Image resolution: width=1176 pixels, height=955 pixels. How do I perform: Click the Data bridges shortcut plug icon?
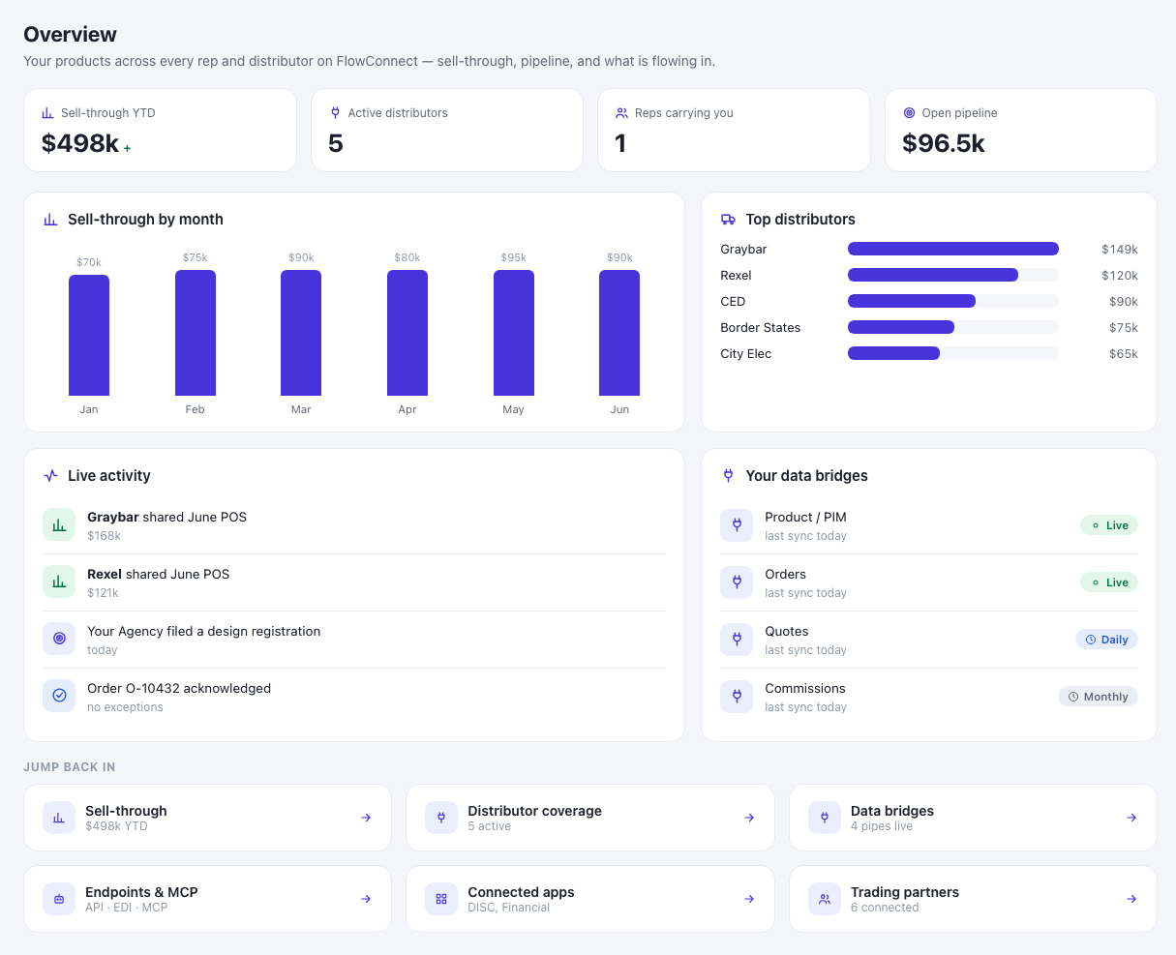click(x=825, y=818)
